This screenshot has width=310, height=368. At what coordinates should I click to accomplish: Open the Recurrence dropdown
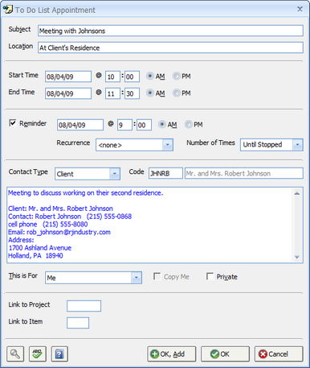click(168, 145)
